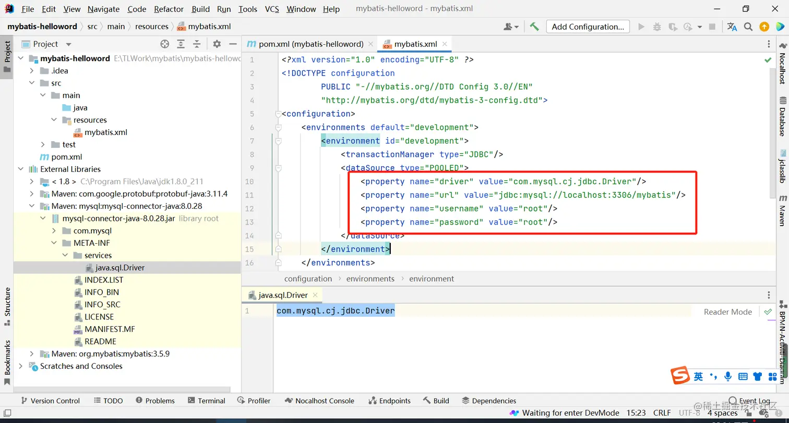Click the Debug bug icon
Viewport: 789px width, 423px height.
(657, 27)
